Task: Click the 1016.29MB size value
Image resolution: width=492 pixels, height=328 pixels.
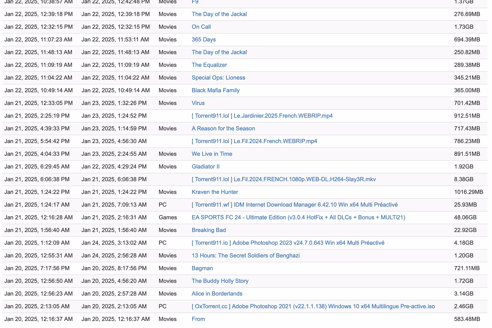Action: [469, 192]
